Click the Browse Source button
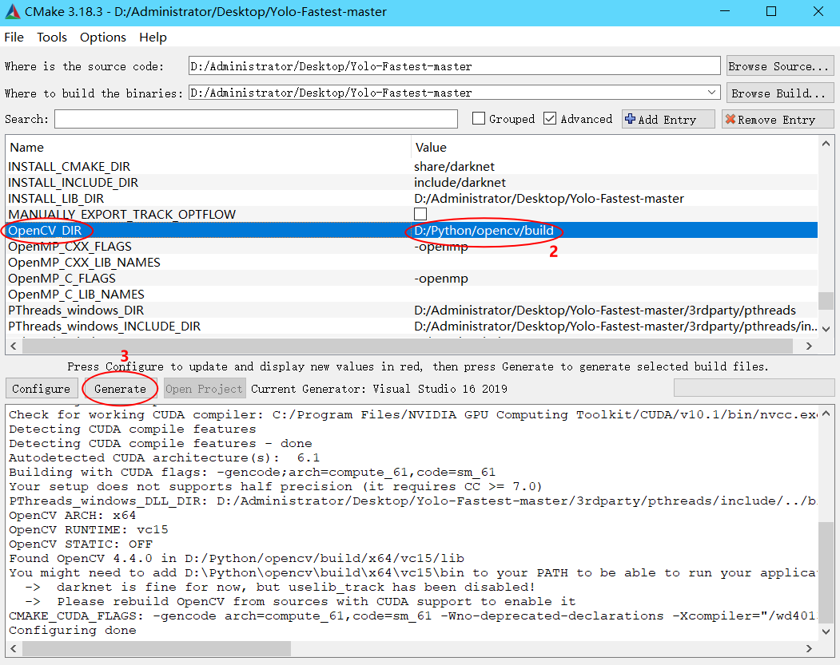 (x=779, y=66)
